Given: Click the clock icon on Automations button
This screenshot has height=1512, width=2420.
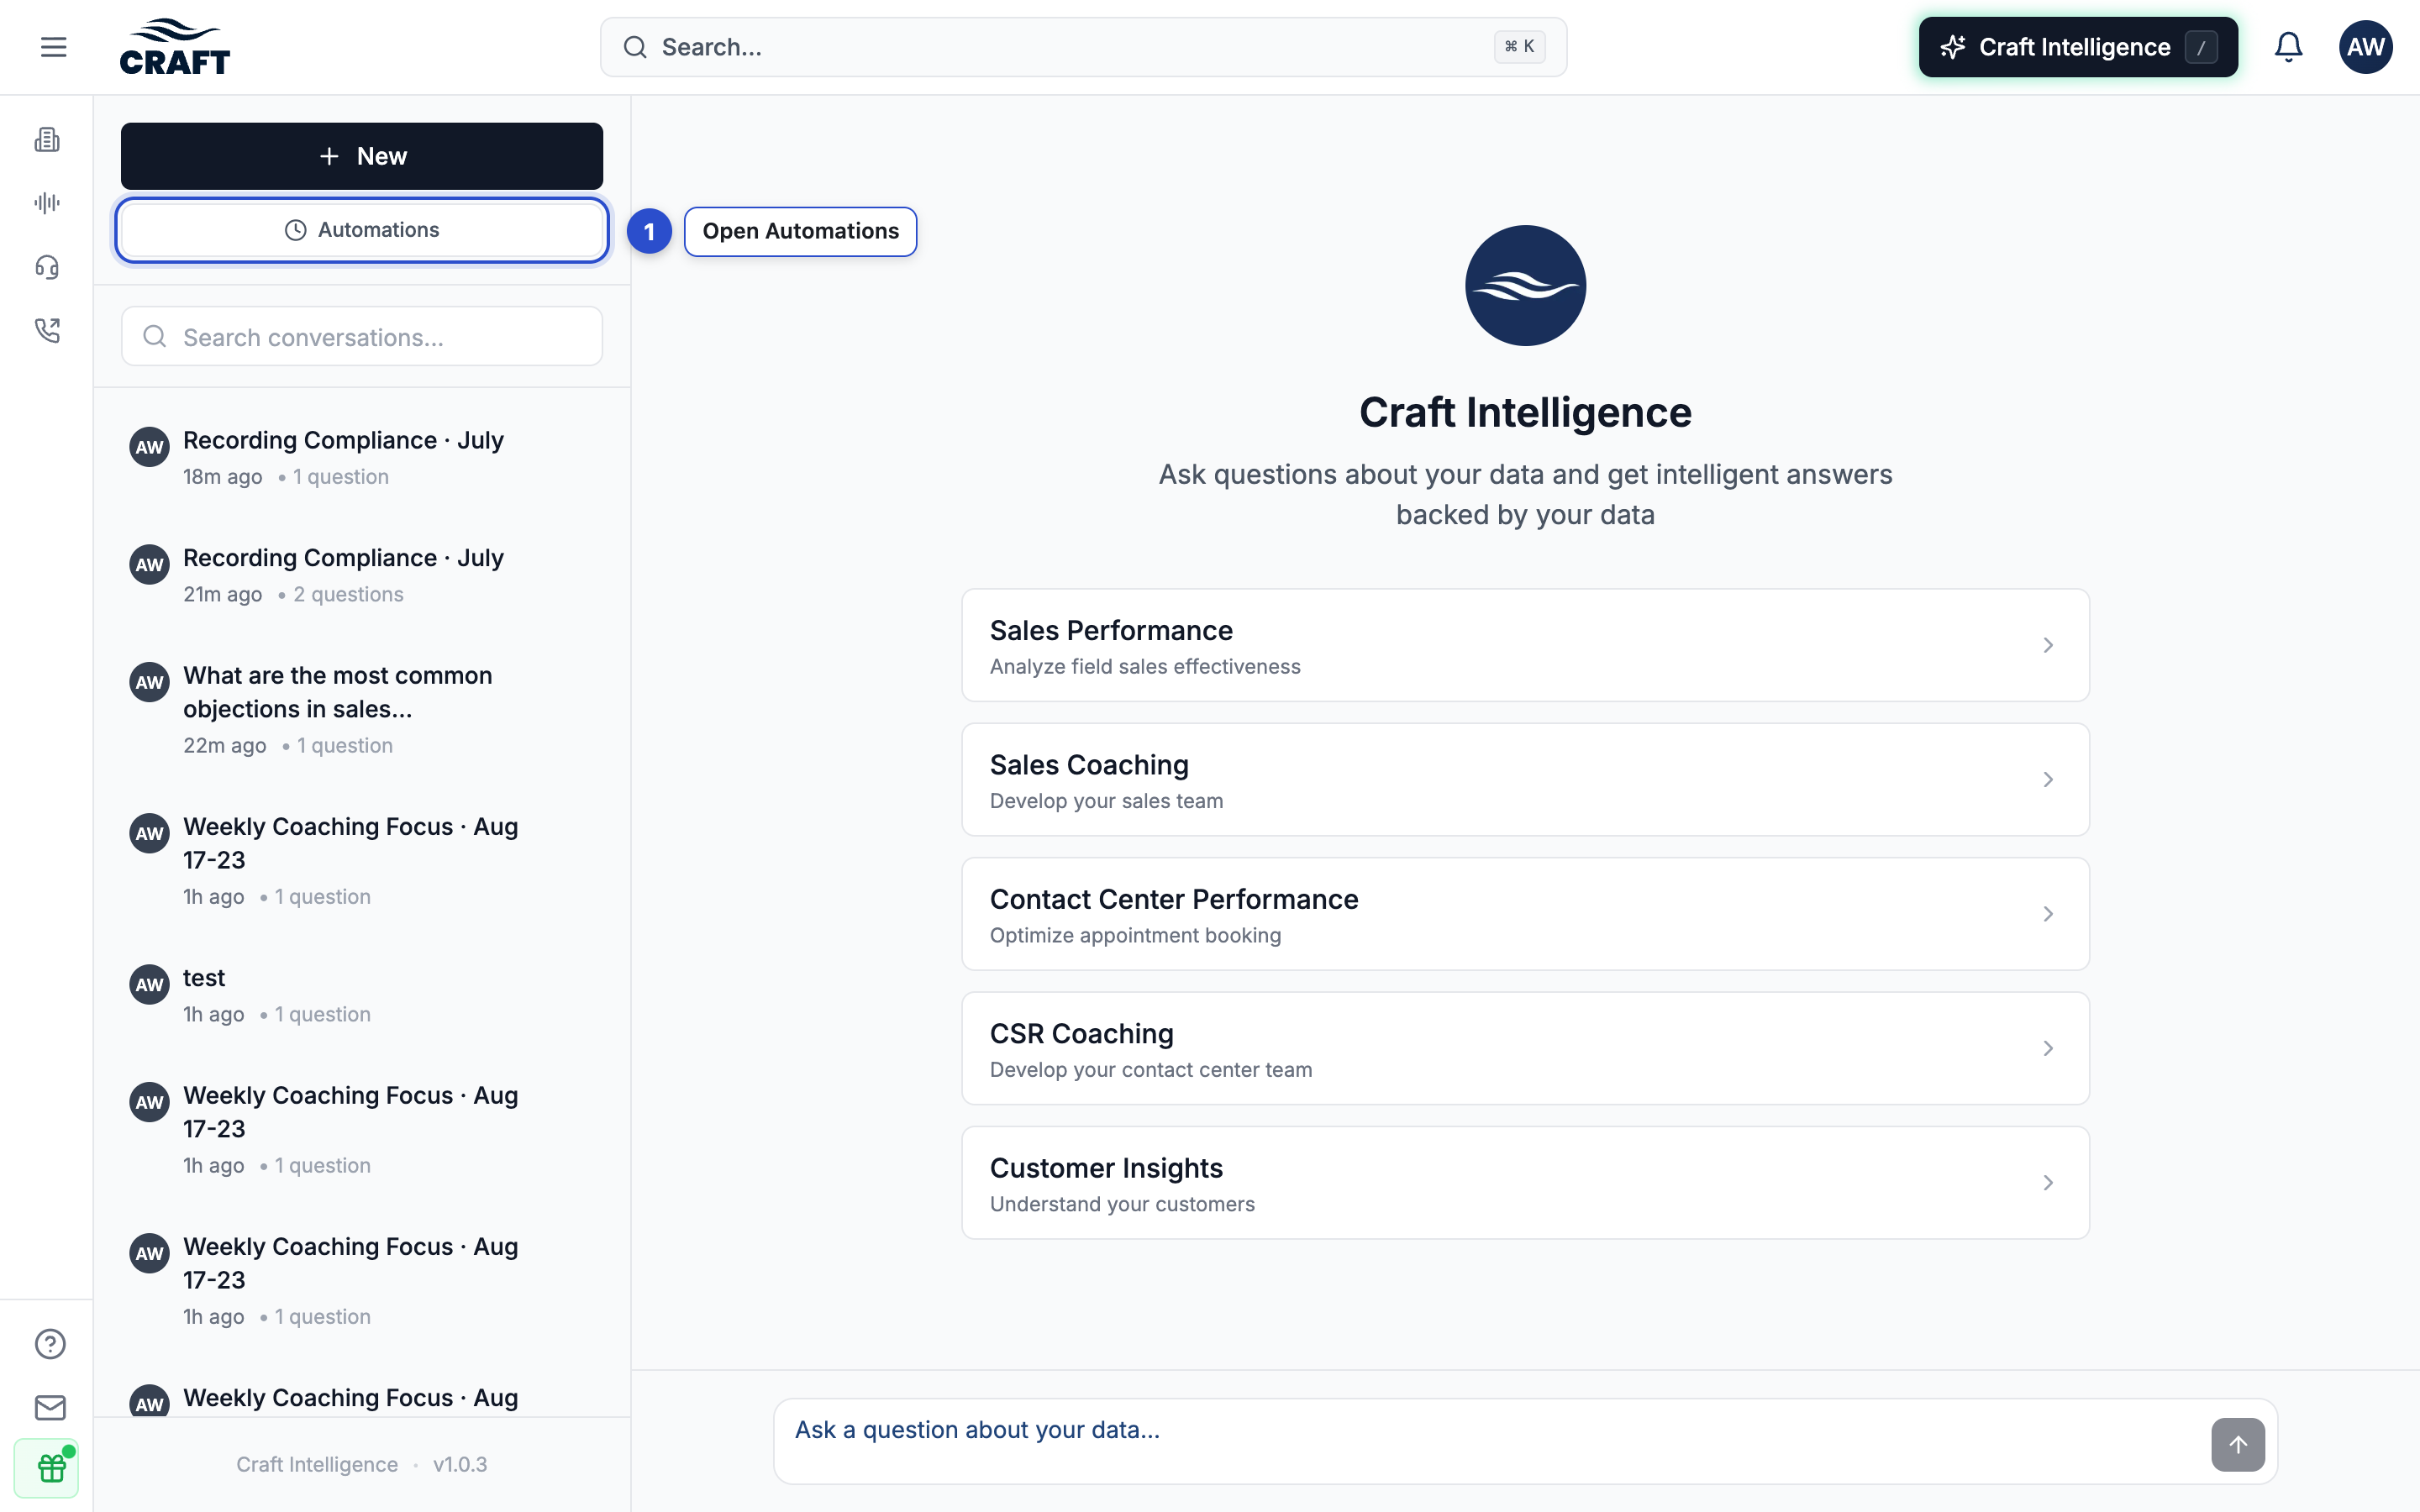Looking at the screenshot, I should coord(295,230).
